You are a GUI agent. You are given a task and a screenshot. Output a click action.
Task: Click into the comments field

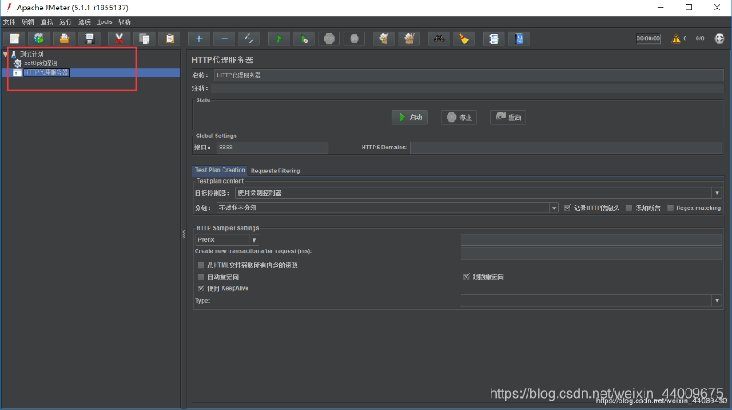pos(467,88)
